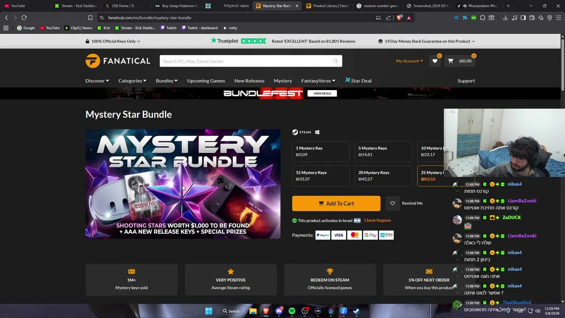The height and width of the screenshot is (318, 565).
Task: Expand the FantasyVerse menu
Action: tap(318, 81)
